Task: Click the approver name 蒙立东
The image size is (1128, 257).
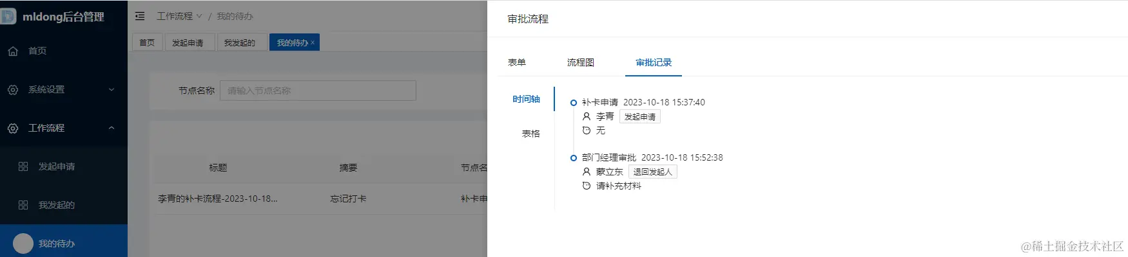Action: click(609, 172)
